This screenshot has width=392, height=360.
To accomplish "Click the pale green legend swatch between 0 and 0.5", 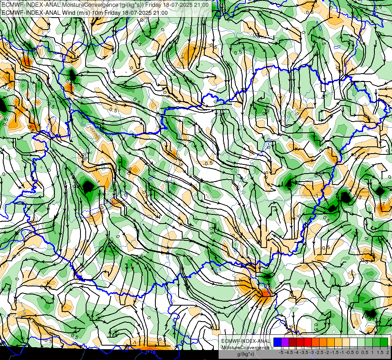I will point(361,342).
